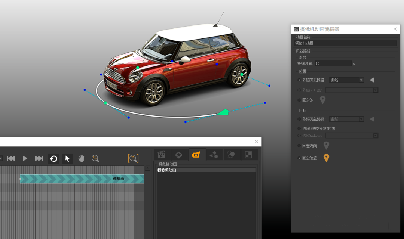Toggle the loop playback icon
Viewport: 404px width, 239px height.
click(53, 159)
